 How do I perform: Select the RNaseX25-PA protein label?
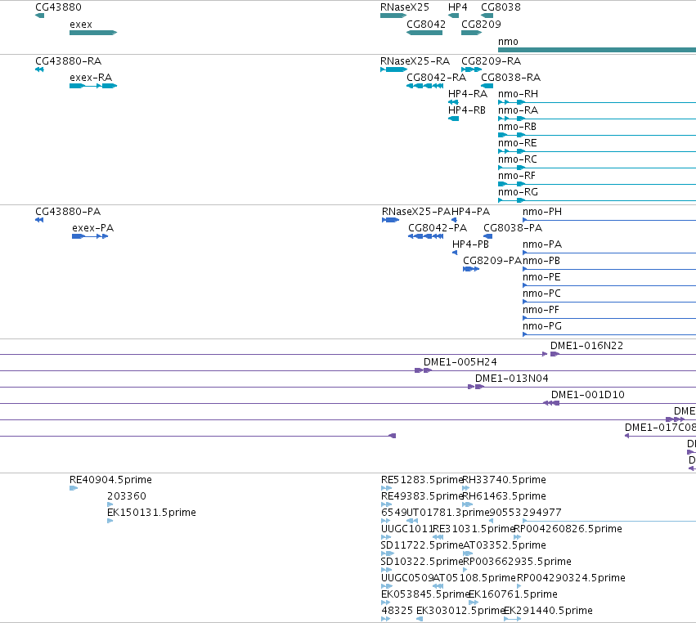(416, 212)
